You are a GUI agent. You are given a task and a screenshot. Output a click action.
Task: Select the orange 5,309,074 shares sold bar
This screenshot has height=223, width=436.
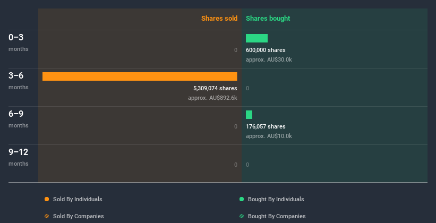tap(140, 76)
